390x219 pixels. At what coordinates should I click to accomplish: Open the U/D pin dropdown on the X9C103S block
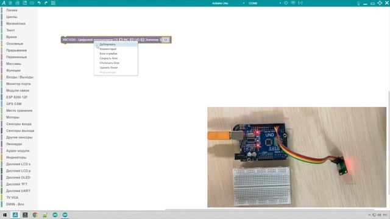(142, 40)
